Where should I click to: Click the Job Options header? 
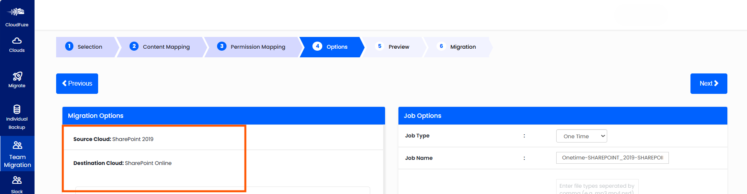pos(563,116)
